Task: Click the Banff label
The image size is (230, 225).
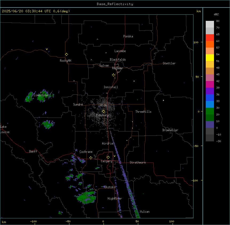Action: pyautogui.click(x=33, y=152)
